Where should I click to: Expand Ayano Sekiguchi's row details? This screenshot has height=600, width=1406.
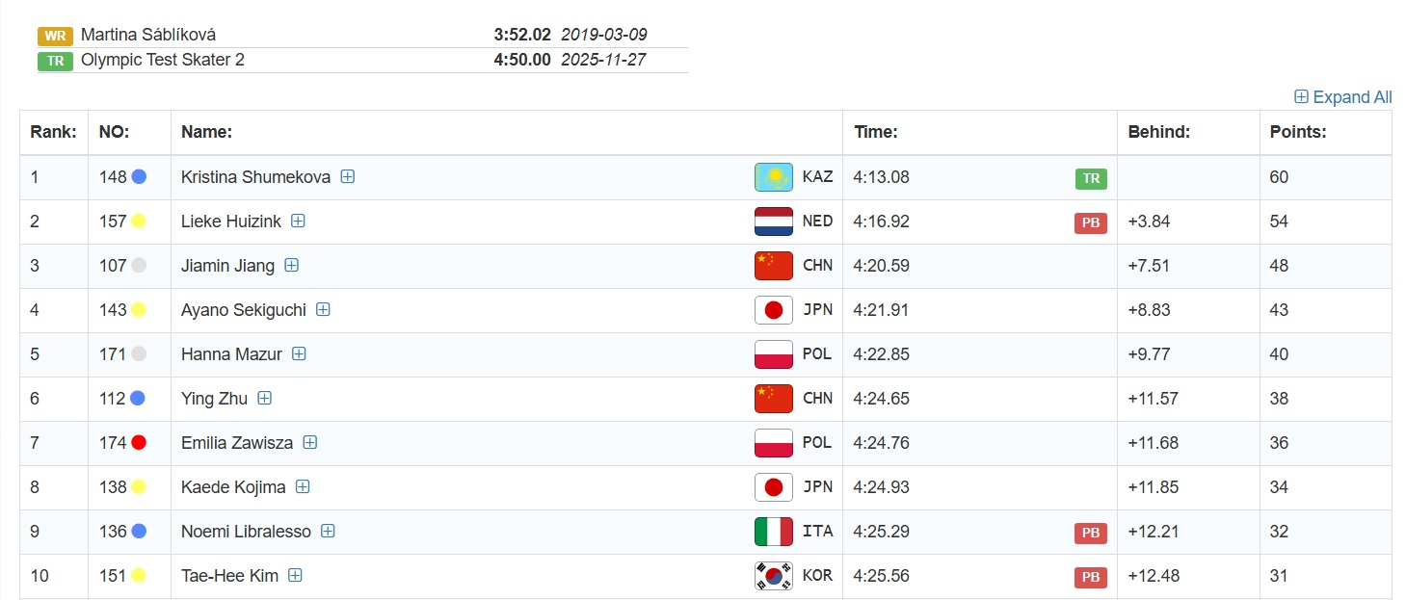click(323, 310)
